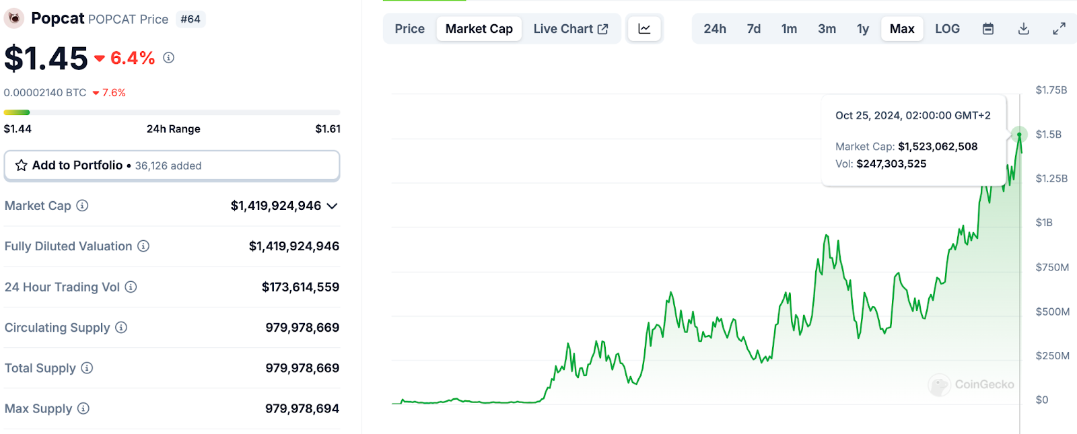This screenshot has height=434, width=1077.
Task: Select Market Cap chart tab
Action: [x=479, y=29]
